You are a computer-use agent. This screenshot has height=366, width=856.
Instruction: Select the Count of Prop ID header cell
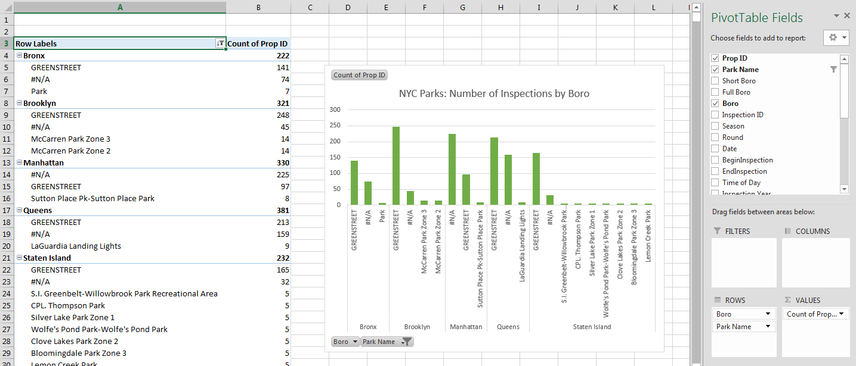pyautogui.click(x=258, y=43)
